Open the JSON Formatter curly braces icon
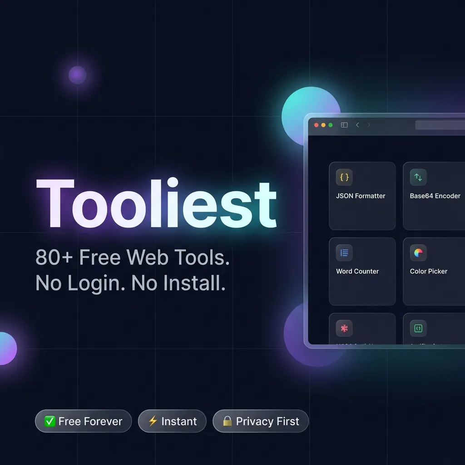 [x=344, y=177]
